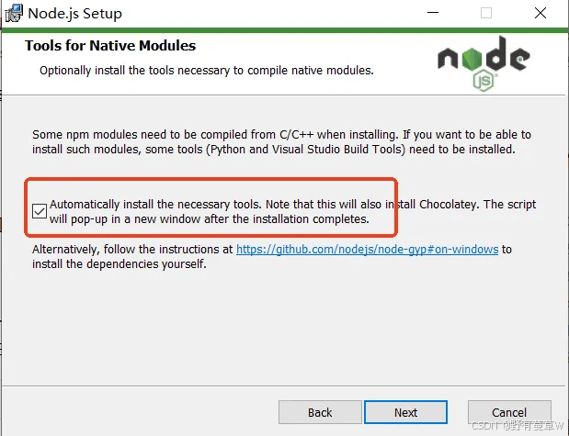
Task: Click the "Alternatively, follow the instructions at" text
Action: tap(133, 250)
